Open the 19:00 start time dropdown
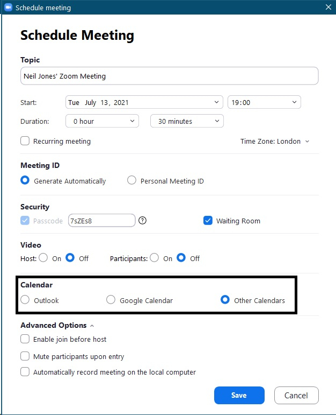The width and height of the screenshot is (336, 415). (264, 102)
